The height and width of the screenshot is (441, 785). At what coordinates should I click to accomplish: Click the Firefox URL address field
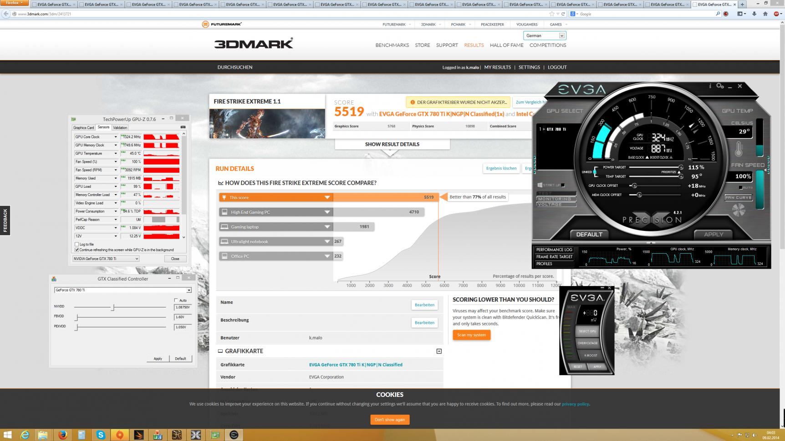pyautogui.click(x=280, y=14)
